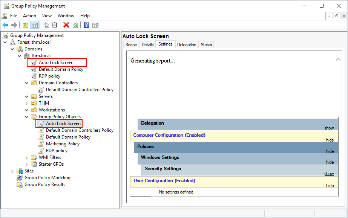This screenshot has height=218, width=348.
Task: Paste using the clipboard toolbar icon
Action: [x=55, y=25]
